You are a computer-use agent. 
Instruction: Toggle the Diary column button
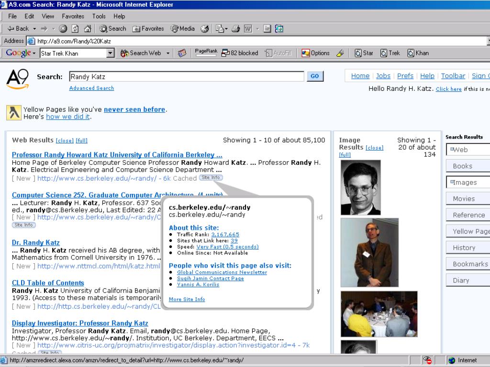[468, 280]
